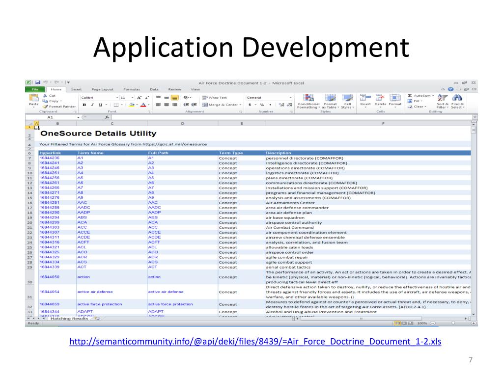503x377 pixels.
Task: Apply the red Font Color
Action: click(x=143, y=105)
